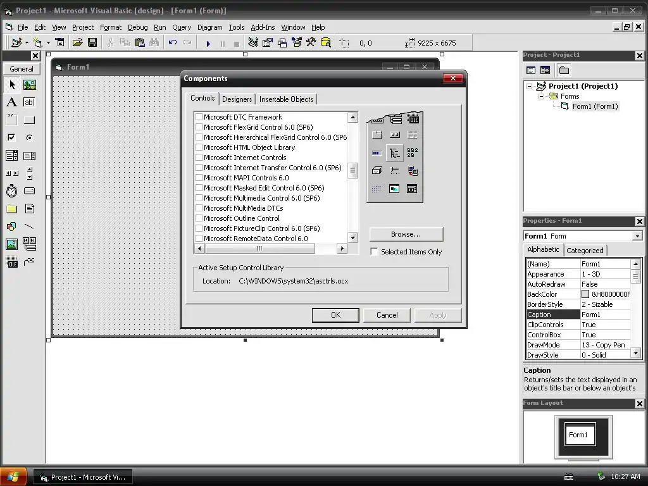Select the Shape tool
Viewport: 648px width, 486px height.
coord(12,227)
